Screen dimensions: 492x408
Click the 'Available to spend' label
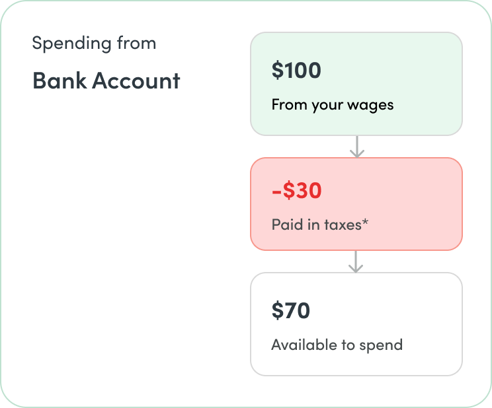(337, 345)
